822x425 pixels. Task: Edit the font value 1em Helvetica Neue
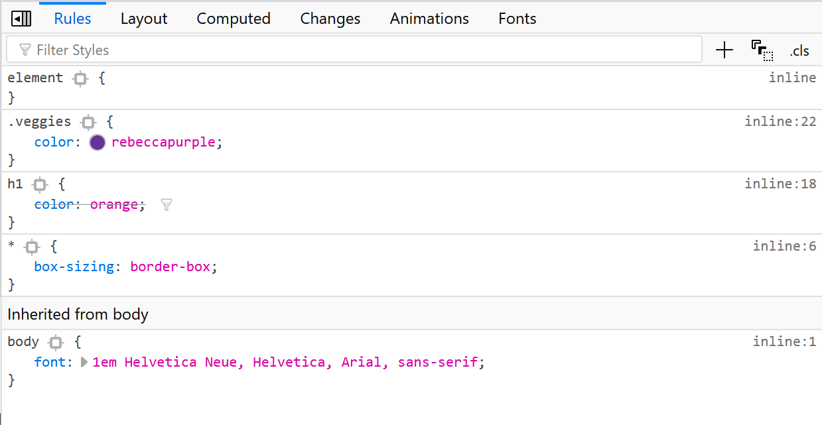(x=285, y=362)
